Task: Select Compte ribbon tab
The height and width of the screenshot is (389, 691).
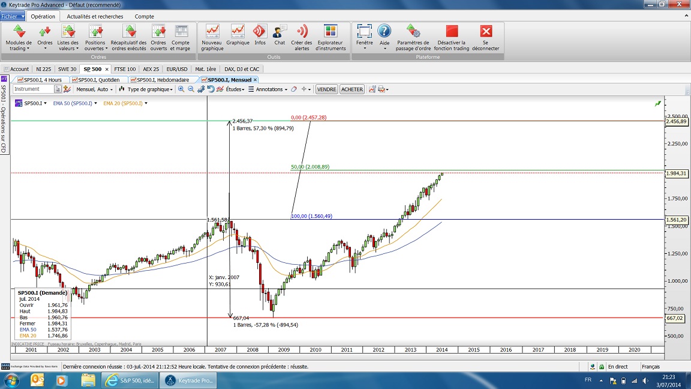Action: [144, 16]
